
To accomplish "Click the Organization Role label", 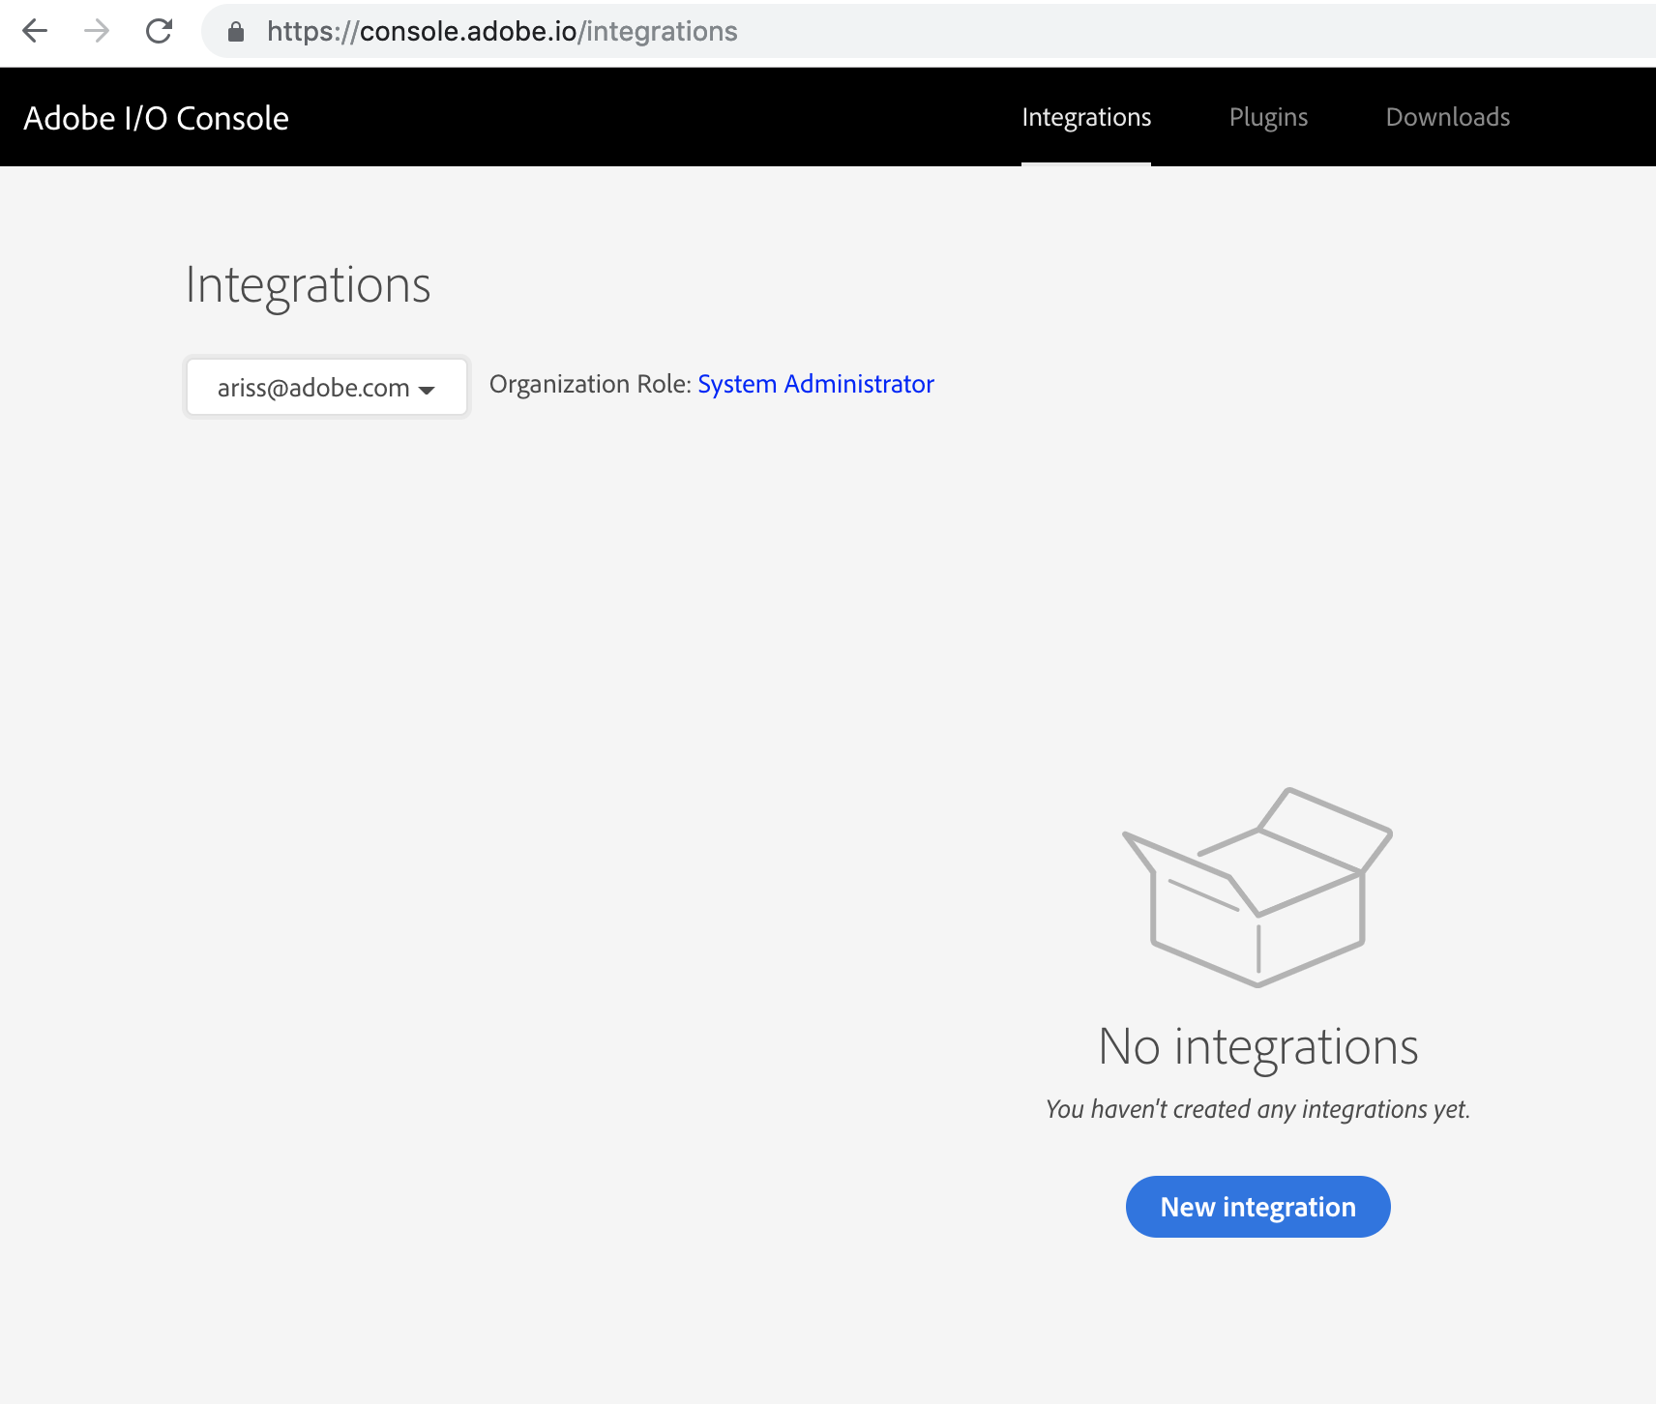I will click(x=588, y=384).
